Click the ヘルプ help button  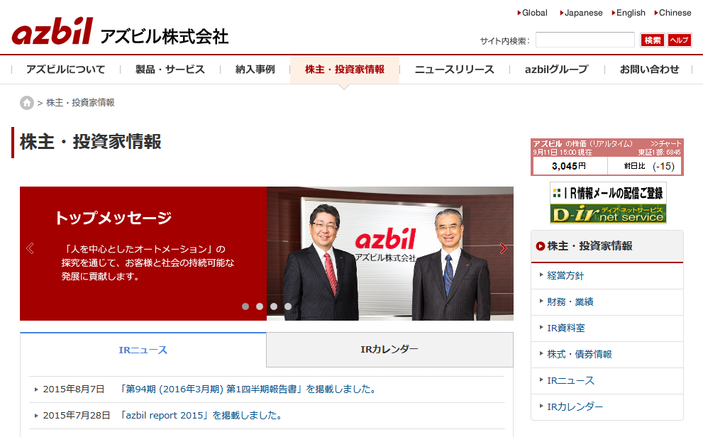[680, 40]
